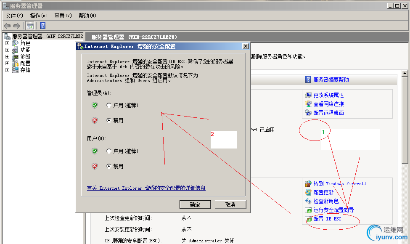Click the 上次安装更新的时间 label

(x=128, y=229)
